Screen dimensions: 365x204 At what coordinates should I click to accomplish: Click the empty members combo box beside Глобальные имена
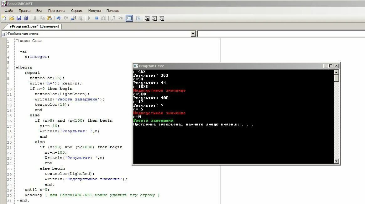coord(281,34)
